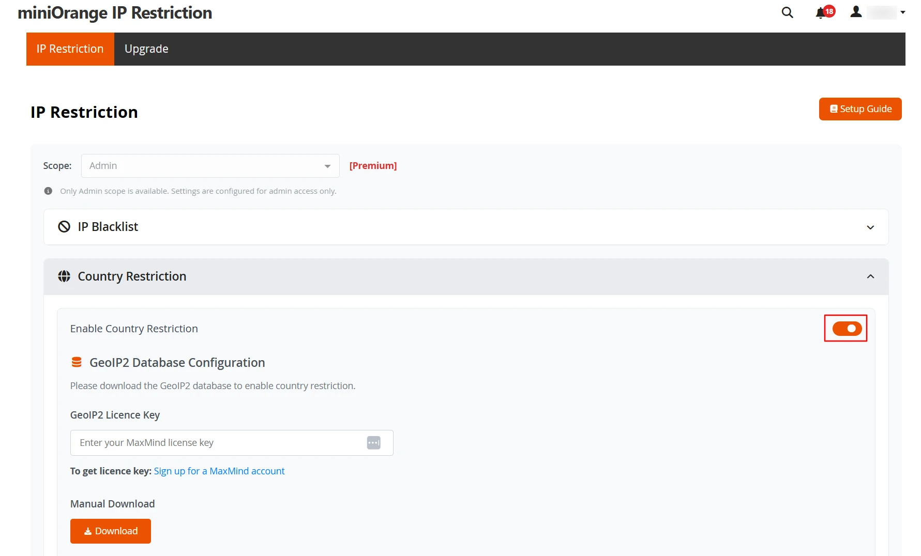This screenshot has width=921, height=556.
Task: Open notifications bell with 18 badge
Action: (824, 12)
